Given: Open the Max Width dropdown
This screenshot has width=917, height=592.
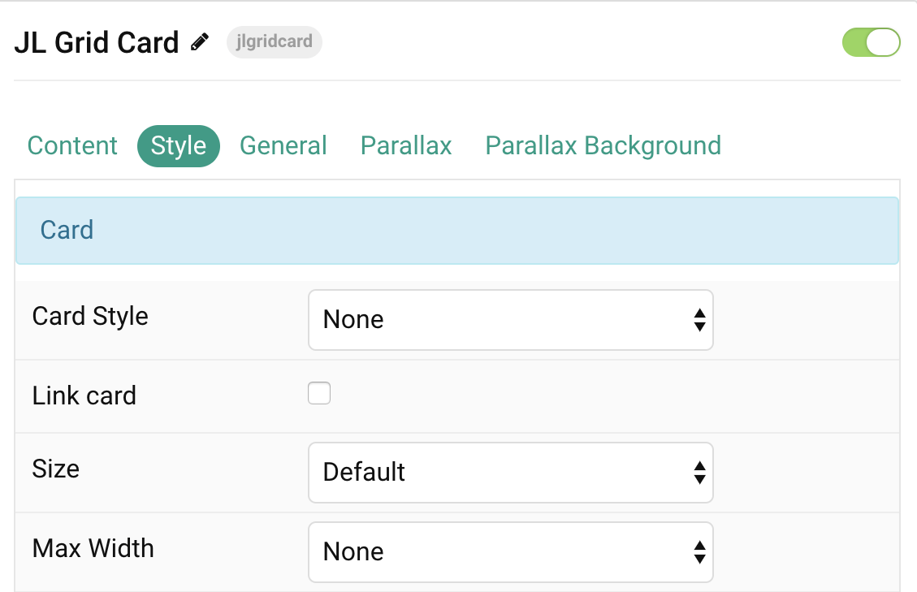Looking at the screenshot, I should pos(510,552).
